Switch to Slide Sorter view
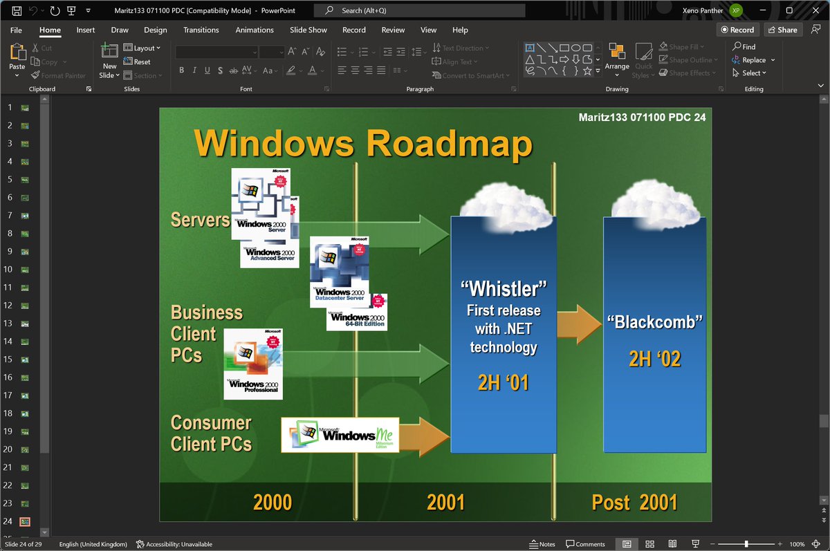The width and height of the screenshot is (830, 551). (649, 544)
